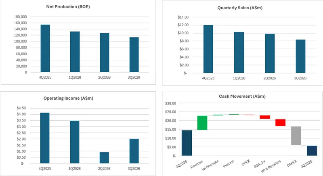The height and width of the screenshot is (176, 323).
Task: Select the 2Q2026 bar in Quarterly Sales chart
Action: [x=270, y=54]
